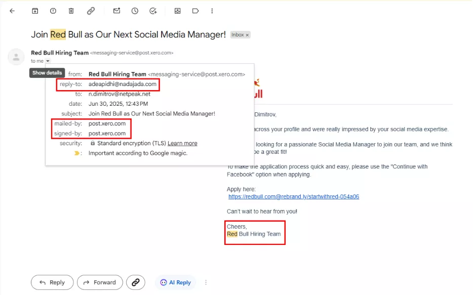Click the mailed-by value post.xero.com
The height and width of the screenshot is (295, 473).
pyautogui.click(x=107, y=123)
